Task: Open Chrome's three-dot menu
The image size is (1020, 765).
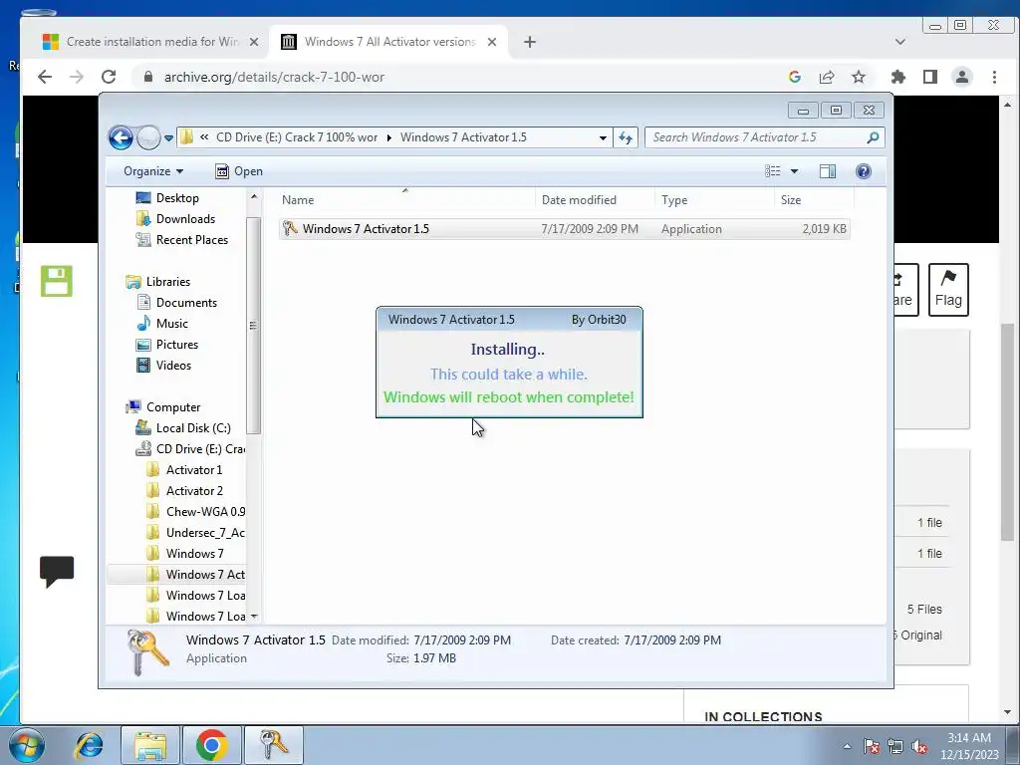Action: coord(994,77)
